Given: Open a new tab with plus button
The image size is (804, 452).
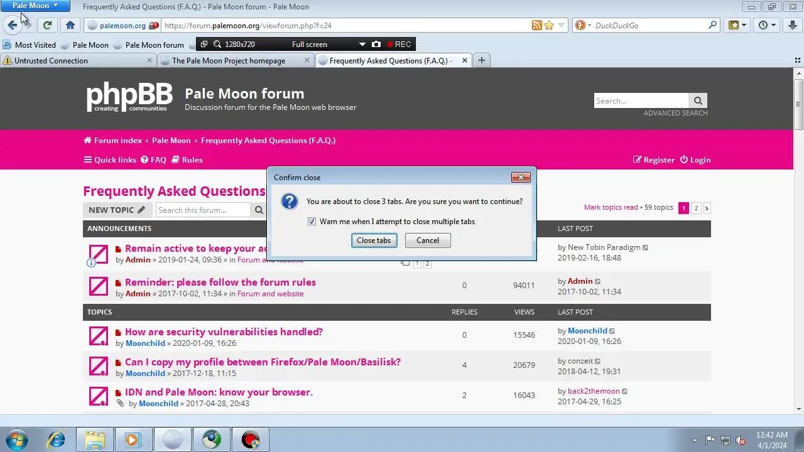Looking at the screenshot, I should (482, 60).
